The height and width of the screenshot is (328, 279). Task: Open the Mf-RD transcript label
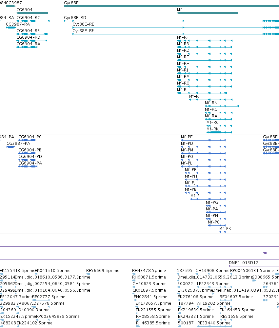point(183,50)
